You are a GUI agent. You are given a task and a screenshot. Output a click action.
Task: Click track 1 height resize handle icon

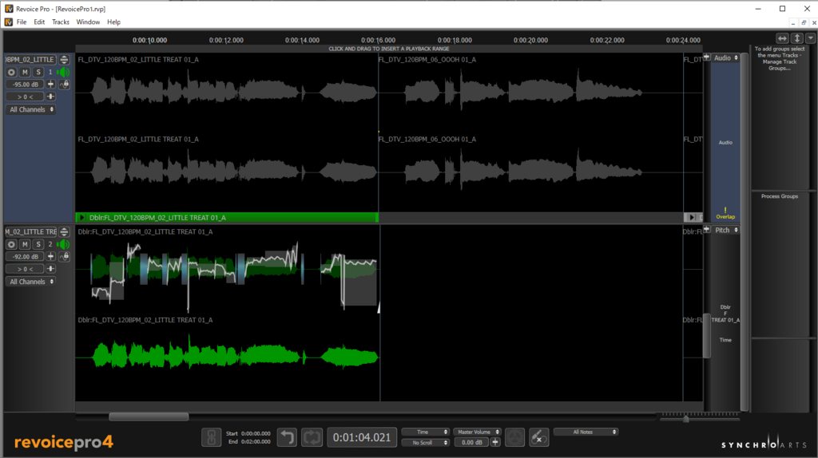[64, 59]
